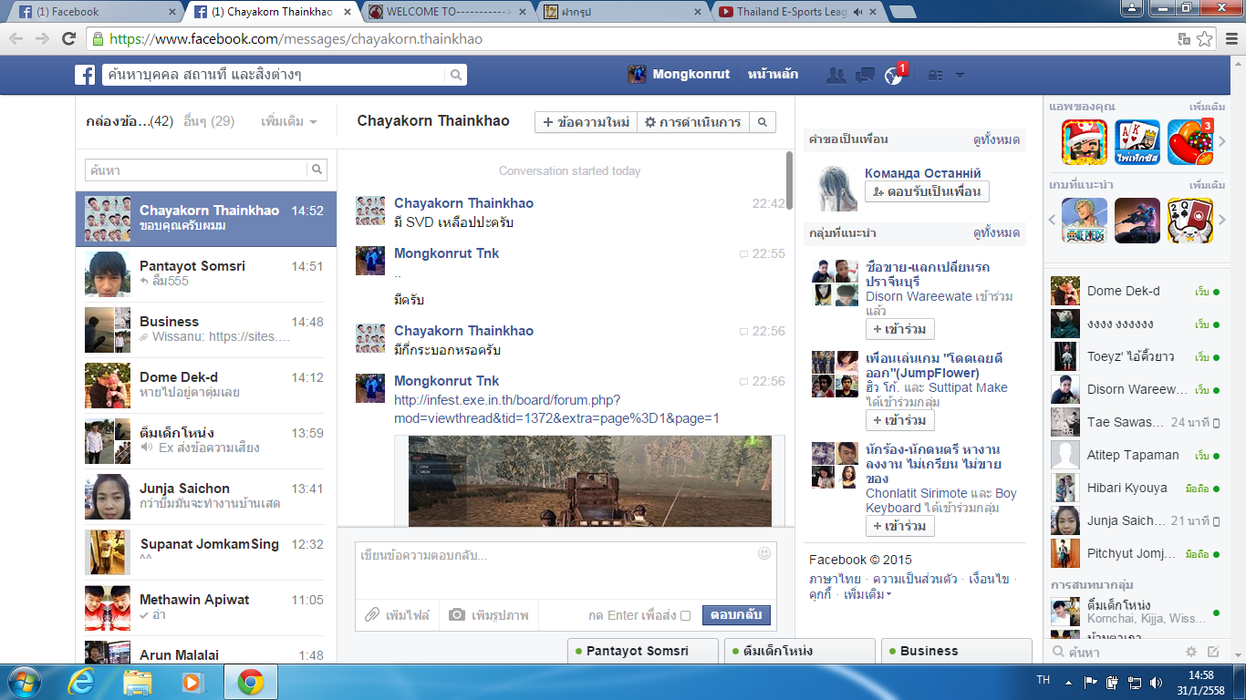Open the emoticon picker in reply box
The width and height of the screenshot is (1246, 700).
[764, 552]
